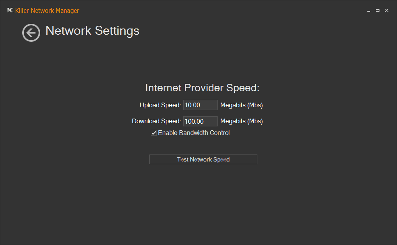Click the Enable Bandwidth Control label text
The height and width of the screenshot is (245, 397).
tap(194, 133)
